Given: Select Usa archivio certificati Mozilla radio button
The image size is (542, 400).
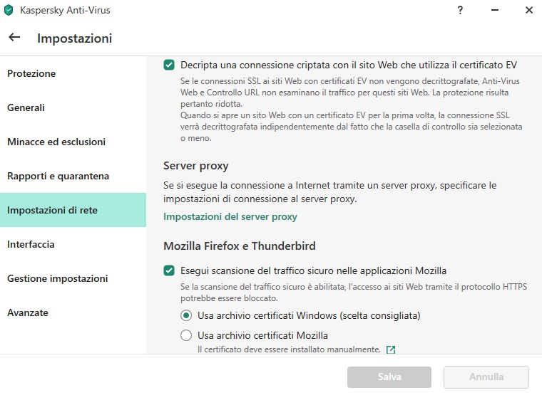Looking at the screenshot, I should 186,335.
